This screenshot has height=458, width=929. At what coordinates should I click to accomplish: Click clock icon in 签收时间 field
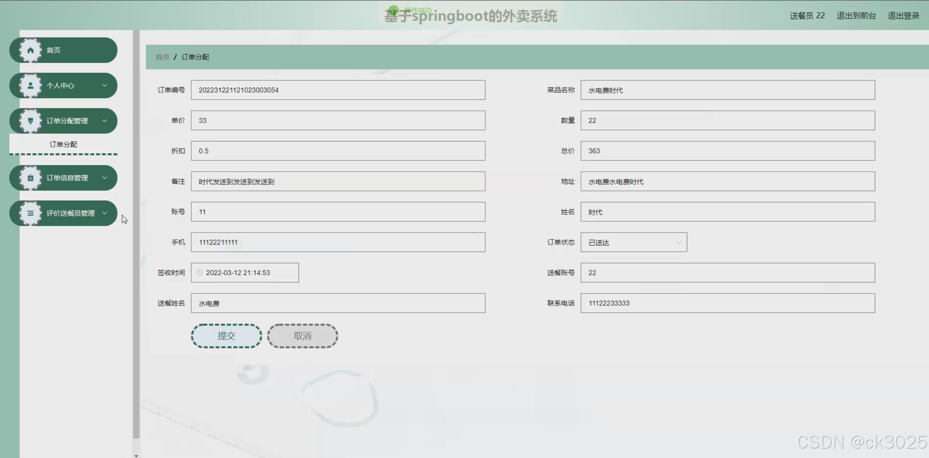200,273
